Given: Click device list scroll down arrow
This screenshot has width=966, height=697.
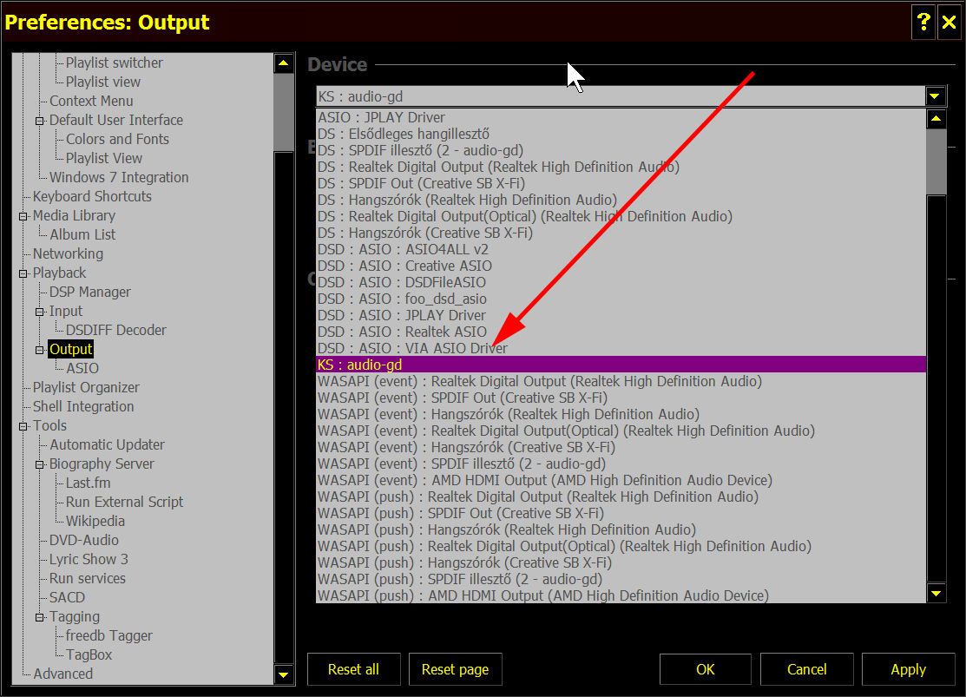Looking at the screenshot, I should [x=936, y=594].
